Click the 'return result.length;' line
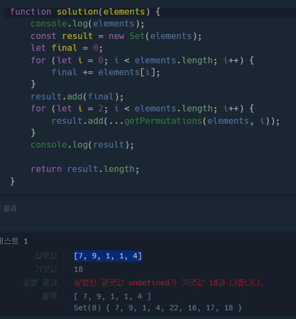Screen dimensions: 296x319 coord(85,169)
